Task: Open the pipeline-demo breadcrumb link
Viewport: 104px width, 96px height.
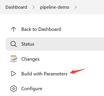Action: [55, 7]
